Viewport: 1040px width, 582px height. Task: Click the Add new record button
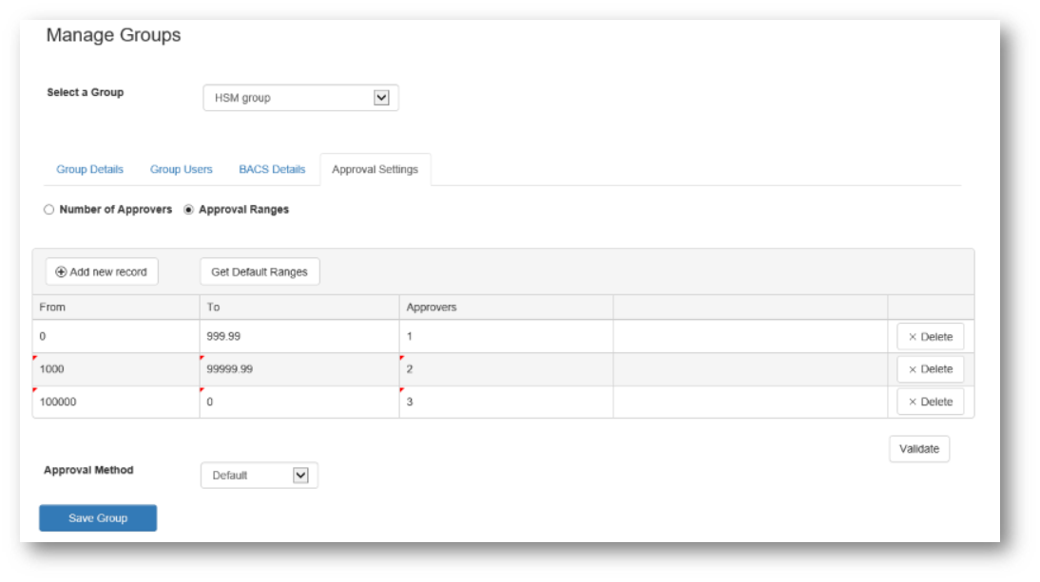(x=102, y=272)
